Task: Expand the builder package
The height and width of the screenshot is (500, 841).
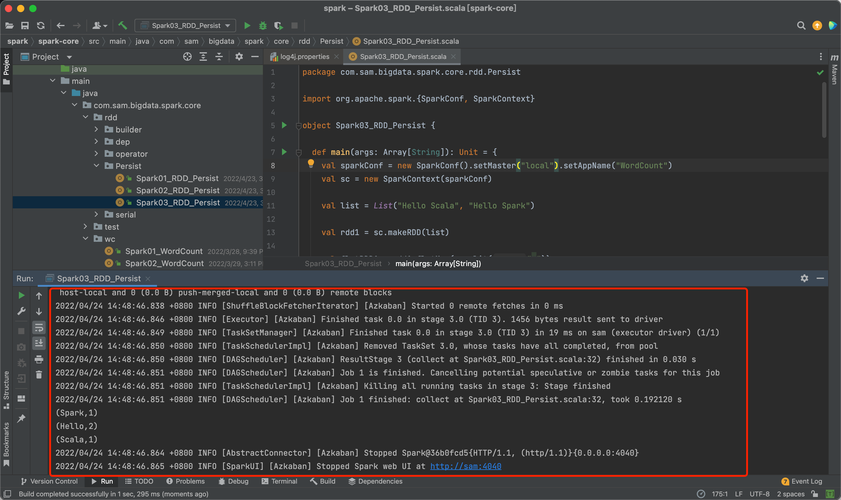Action: coord(96,129)
